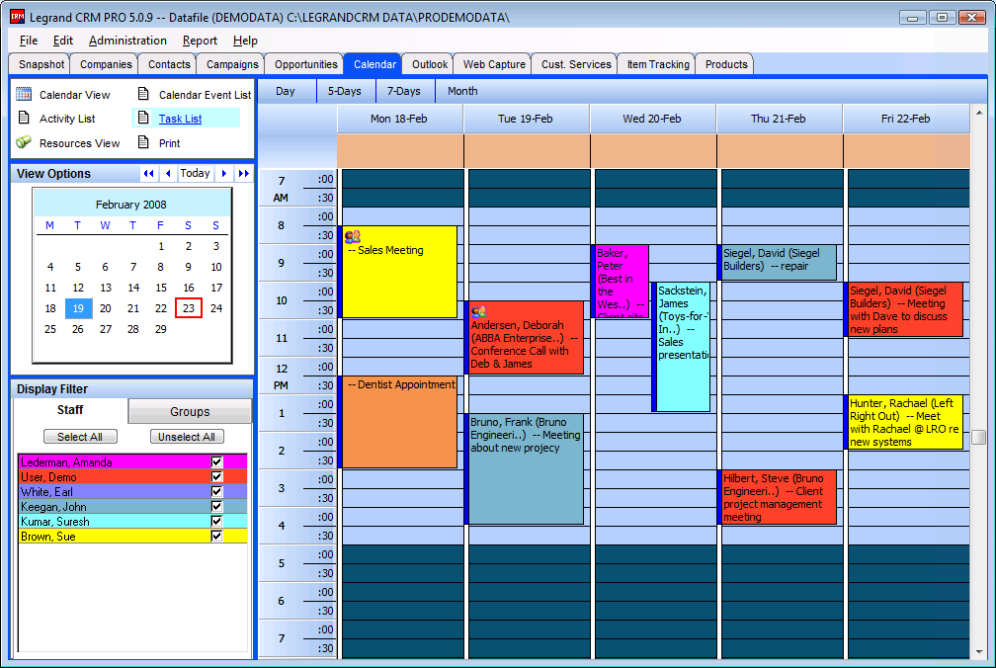Viewport: 996px width, 668px height.
Task: Open the Products tab
Action: (726, 64)
